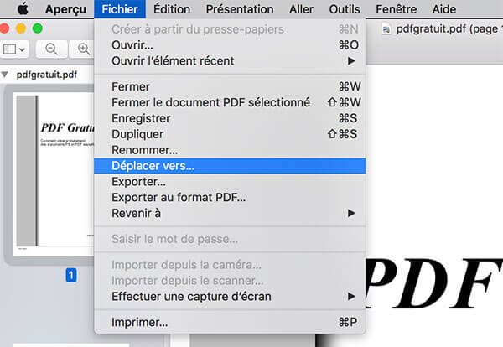Select Exporter au format PDF…
Screen dimensions: 503x347
click(x=230, y=197)
